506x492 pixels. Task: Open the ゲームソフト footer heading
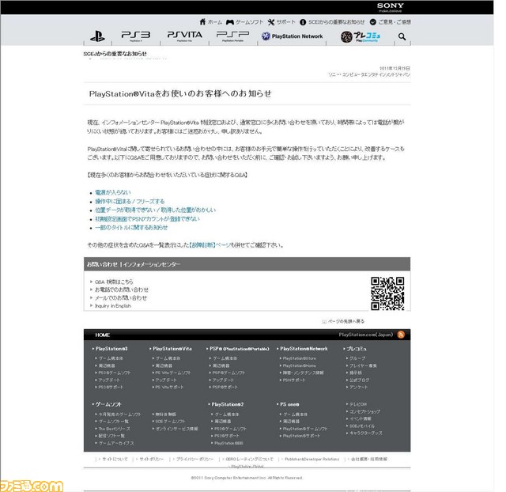point(108,404)
